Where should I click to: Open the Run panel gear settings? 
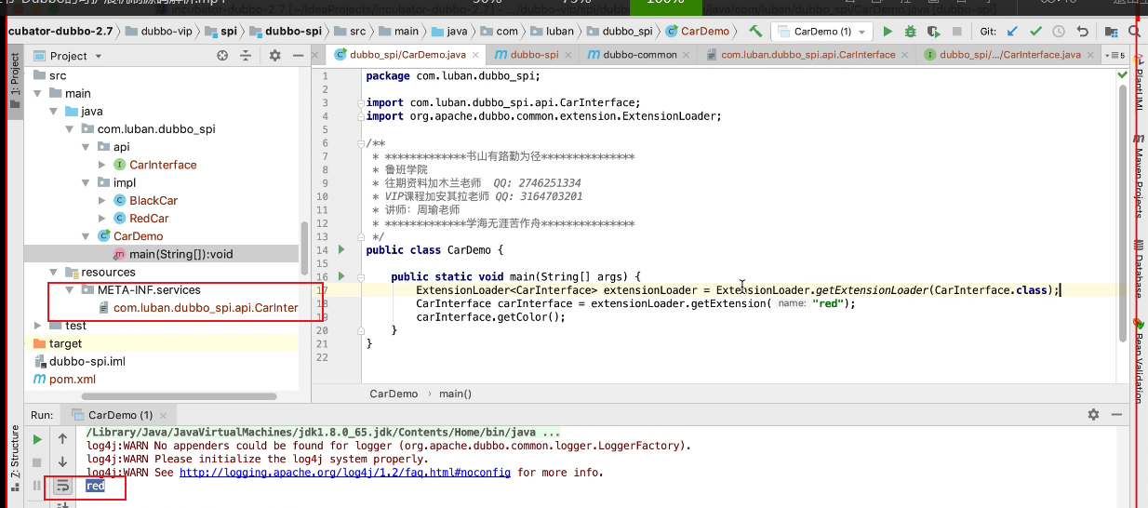1094,415
